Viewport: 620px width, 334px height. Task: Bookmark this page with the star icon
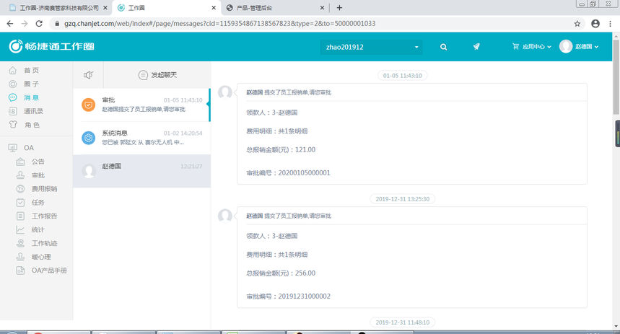coord(577,24)
